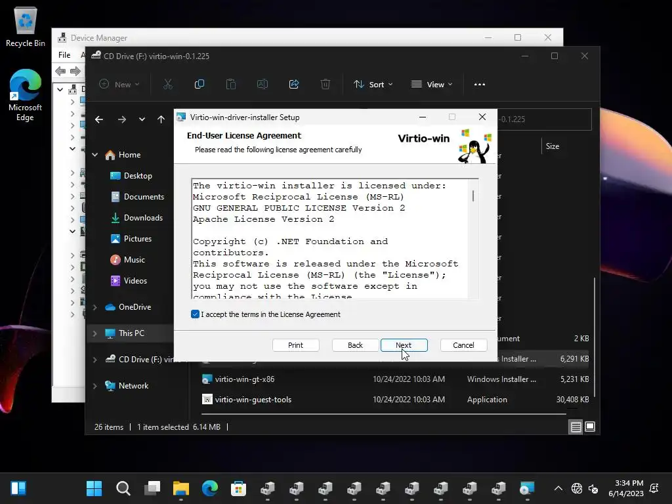Select the virtio-win-gt-x86 file

click(x=395, y=379)
